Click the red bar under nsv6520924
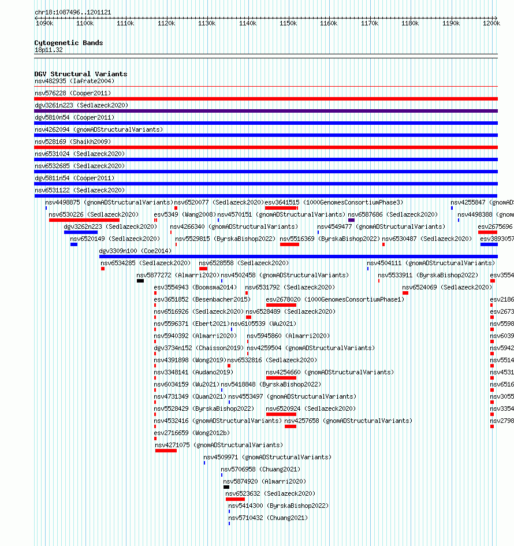Screen dimensions: 514x546 tap(281, 414)
